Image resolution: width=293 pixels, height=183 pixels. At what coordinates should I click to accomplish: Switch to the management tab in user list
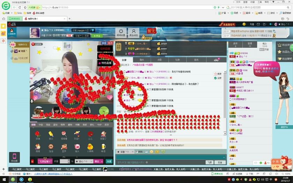pyautogui.click(x=250, y=45)
